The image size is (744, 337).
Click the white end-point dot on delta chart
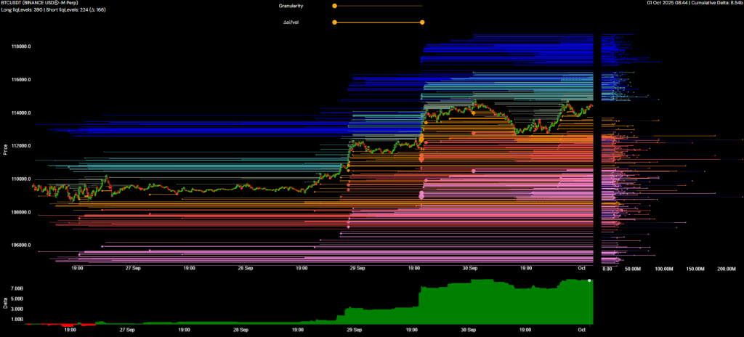tap(589, 280)
